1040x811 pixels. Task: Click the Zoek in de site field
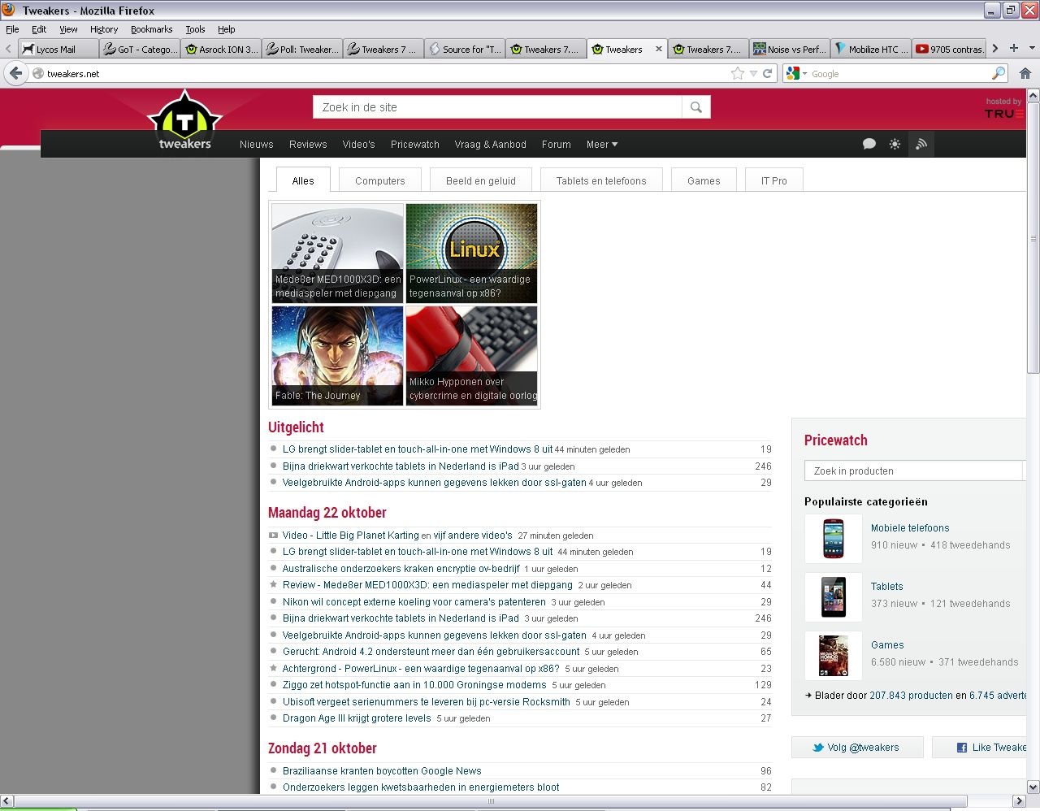click(497, 107)
